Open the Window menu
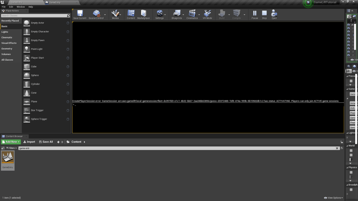The width and height of the screenshot is (358, 201). pos(21,7)
